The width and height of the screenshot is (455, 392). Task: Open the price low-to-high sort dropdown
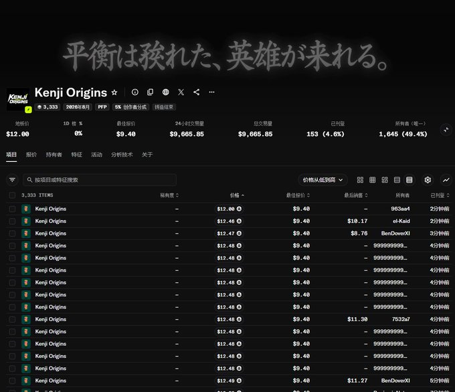[323, 180]
